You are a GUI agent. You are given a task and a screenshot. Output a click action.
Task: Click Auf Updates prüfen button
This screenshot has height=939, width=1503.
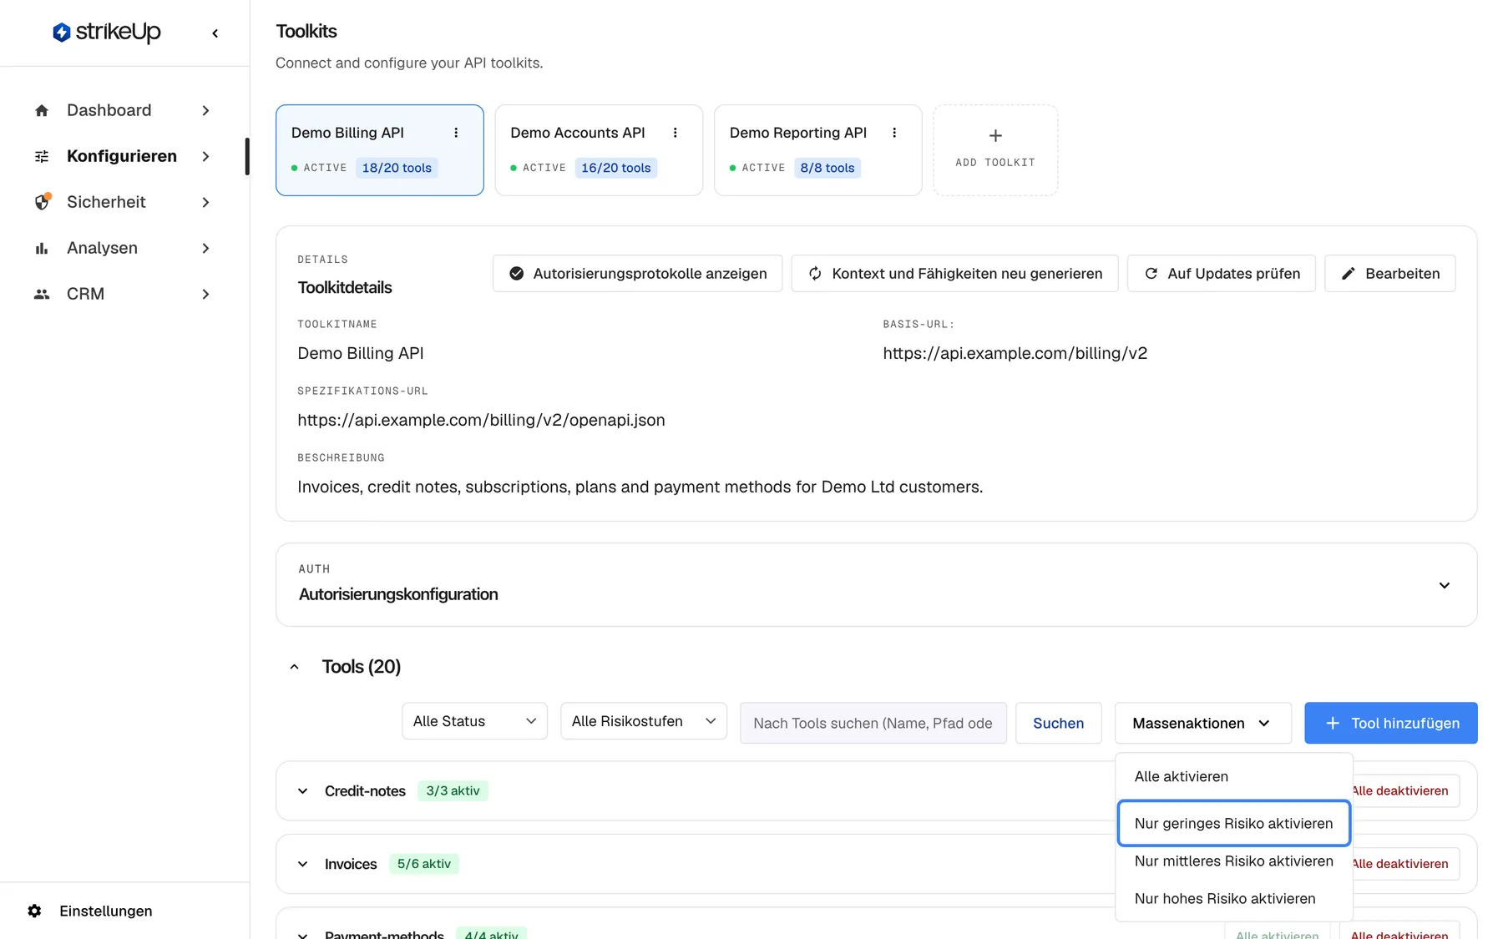(1221, 274)
